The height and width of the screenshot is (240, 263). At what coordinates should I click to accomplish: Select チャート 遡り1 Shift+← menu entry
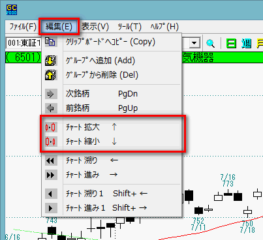point(112,194)
